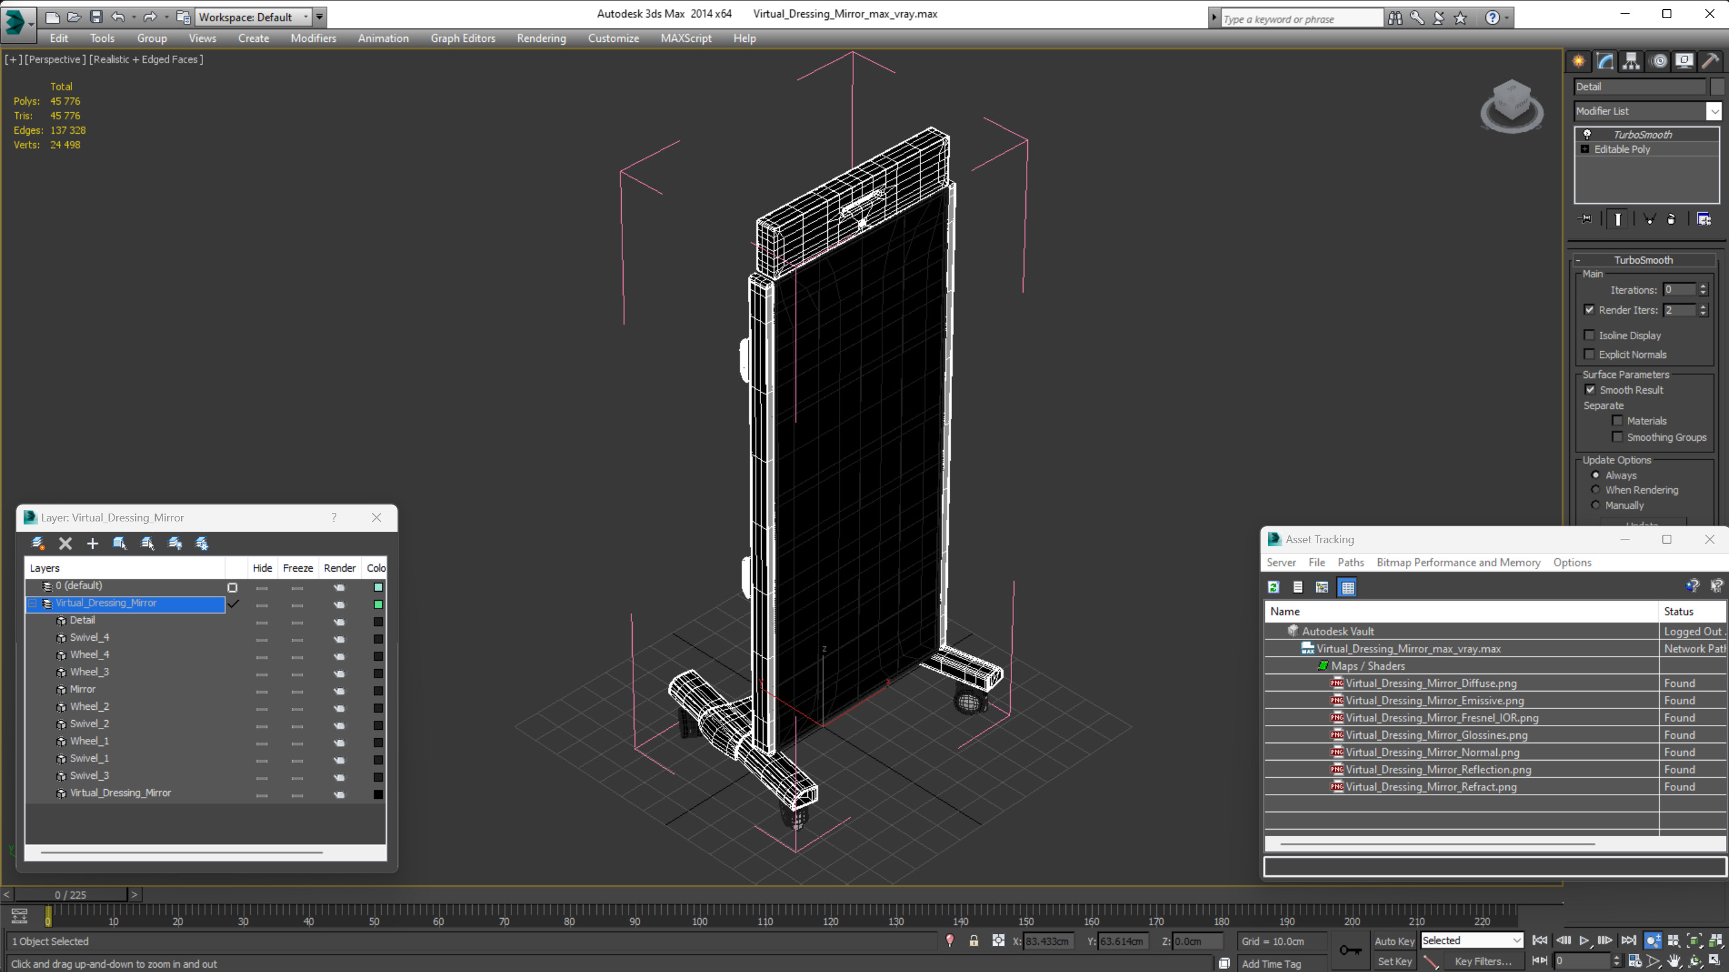Viewport: 1729px width, 972px height.
Task: Open the Create command panel tab
Action: pos(1579,61)
